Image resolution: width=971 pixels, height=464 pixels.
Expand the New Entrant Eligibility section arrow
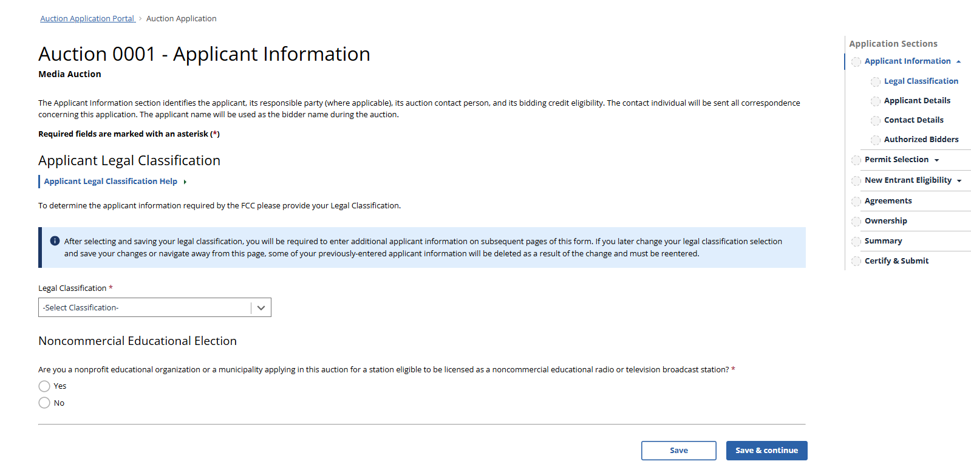tap(959, 181)
